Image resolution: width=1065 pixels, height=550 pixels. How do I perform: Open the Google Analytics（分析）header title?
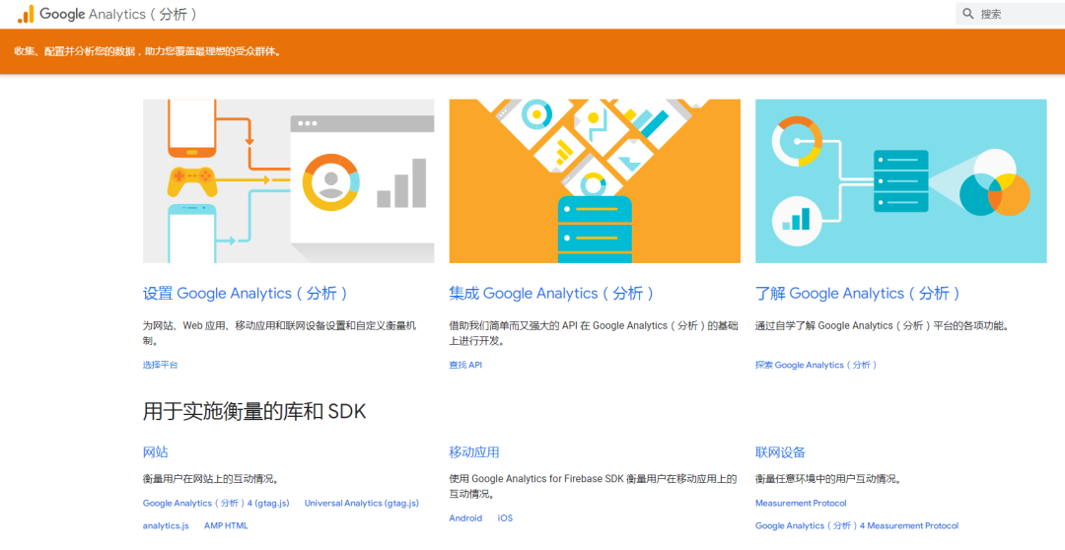(x=118, y=14)
